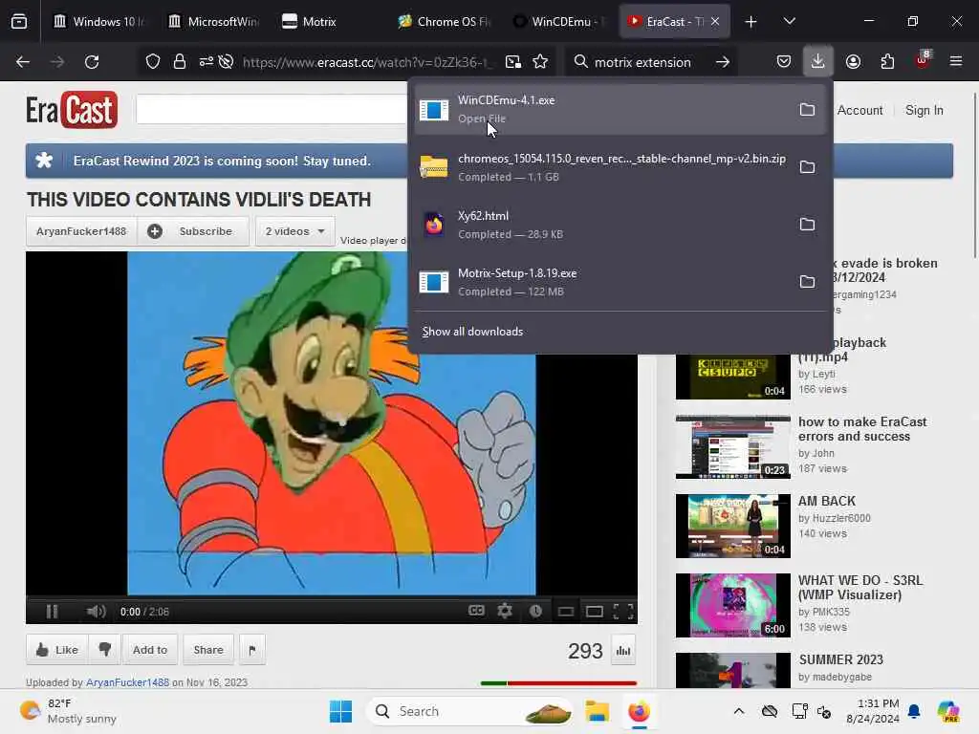Click the EraCast search input field
The image size is (979, 734).
pos(272,110)
